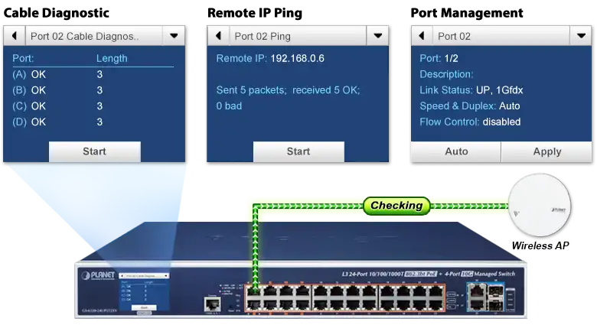Open the Port 02 Cable Diagnostics dropdown arrow
597x325 pixels.
[x=174, y=36]
